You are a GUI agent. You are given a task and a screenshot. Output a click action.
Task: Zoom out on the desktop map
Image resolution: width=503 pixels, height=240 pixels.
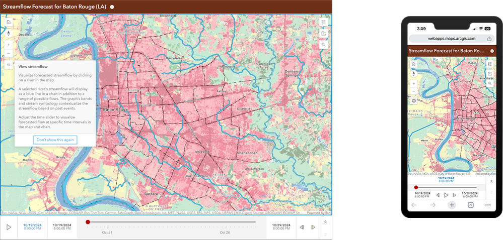click(x=9, y=54)
